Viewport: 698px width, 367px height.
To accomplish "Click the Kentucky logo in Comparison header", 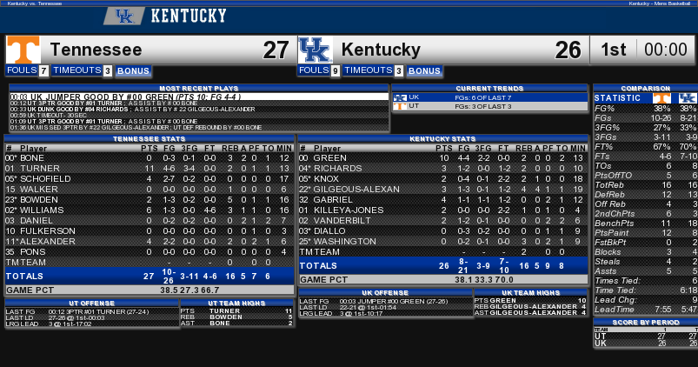I will (688, 98).
